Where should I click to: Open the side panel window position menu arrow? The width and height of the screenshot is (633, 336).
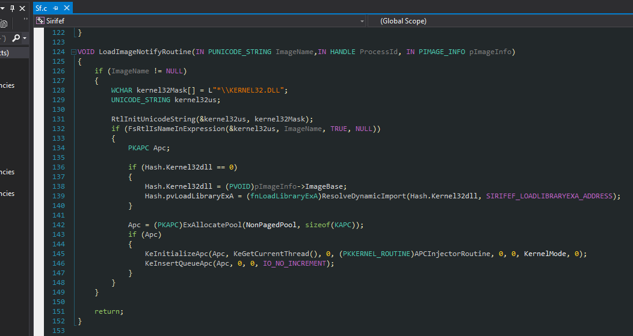2,8
